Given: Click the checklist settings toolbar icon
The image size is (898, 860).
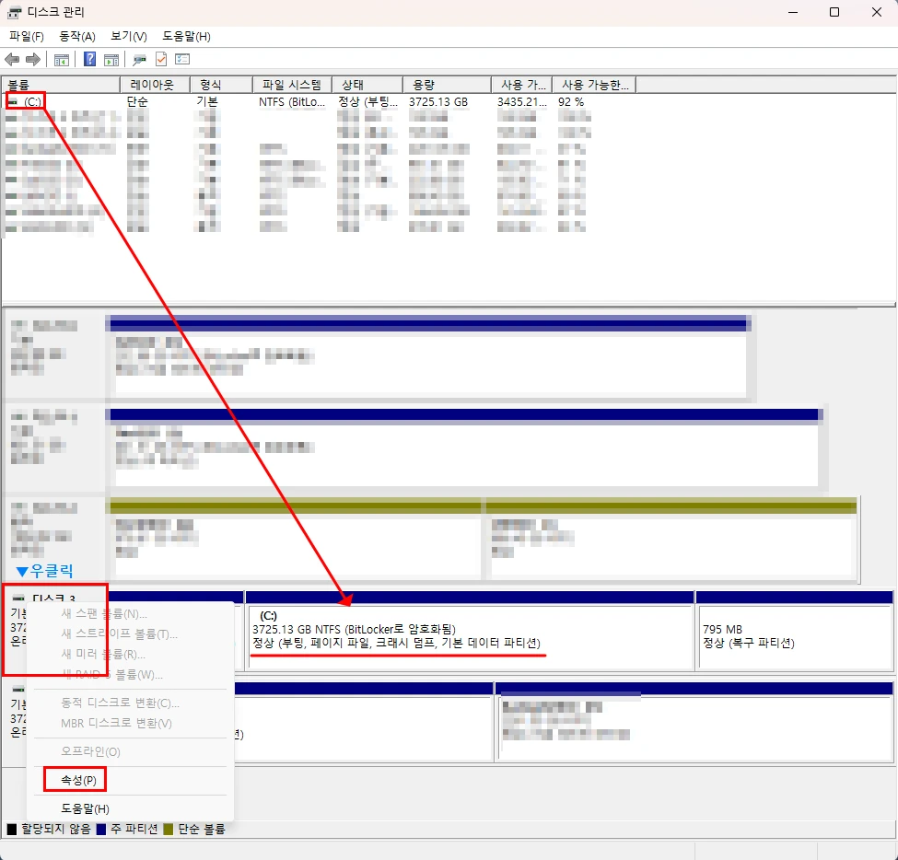Looking at the screenshot, I should tap(182, 59).
